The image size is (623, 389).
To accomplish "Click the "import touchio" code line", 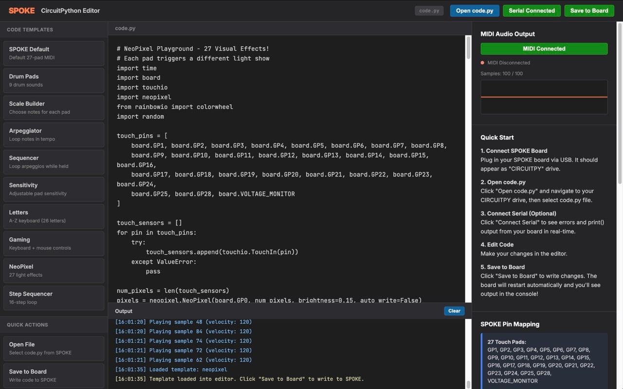I will point(142,88).
